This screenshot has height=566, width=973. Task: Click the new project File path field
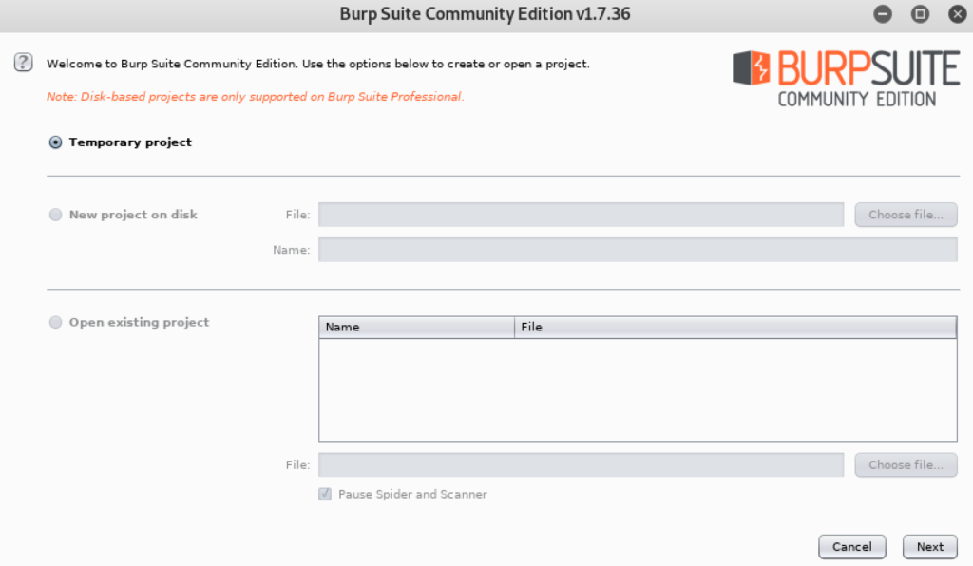tap(581, 215)
